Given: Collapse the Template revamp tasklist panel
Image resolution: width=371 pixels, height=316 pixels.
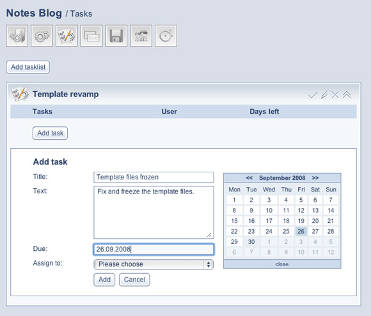Looking at the screenshot, I should click(x=347, y=95).
